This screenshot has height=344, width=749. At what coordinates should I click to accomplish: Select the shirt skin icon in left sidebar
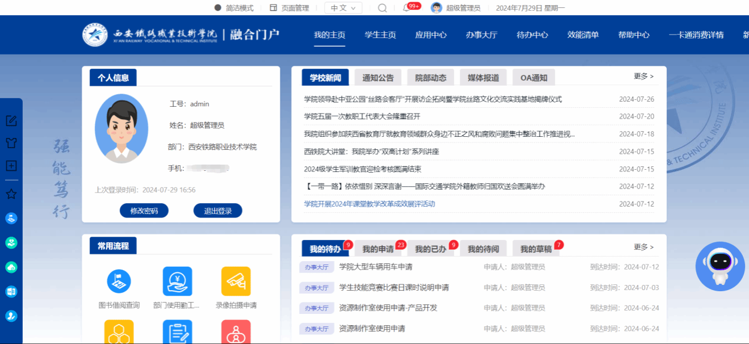(11, 143)
